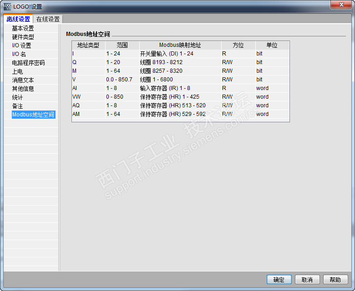Viewport: 355px width, 291px height.
Task: Click the '线圈 8193 - 8212' cell
Action: [180, 62]
